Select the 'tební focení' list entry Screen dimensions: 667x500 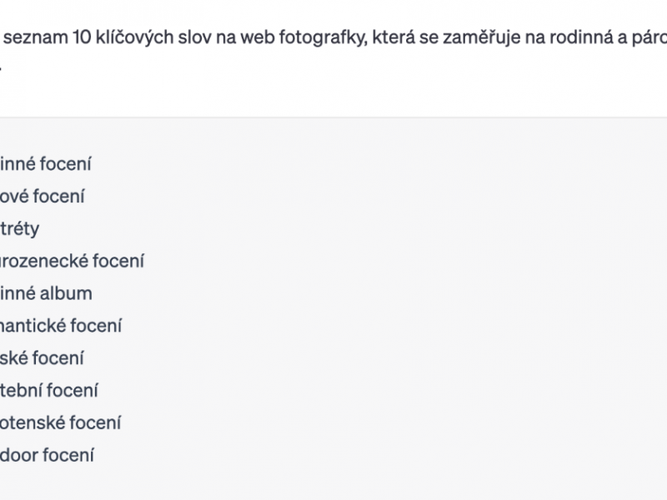(x=49, y=390)
